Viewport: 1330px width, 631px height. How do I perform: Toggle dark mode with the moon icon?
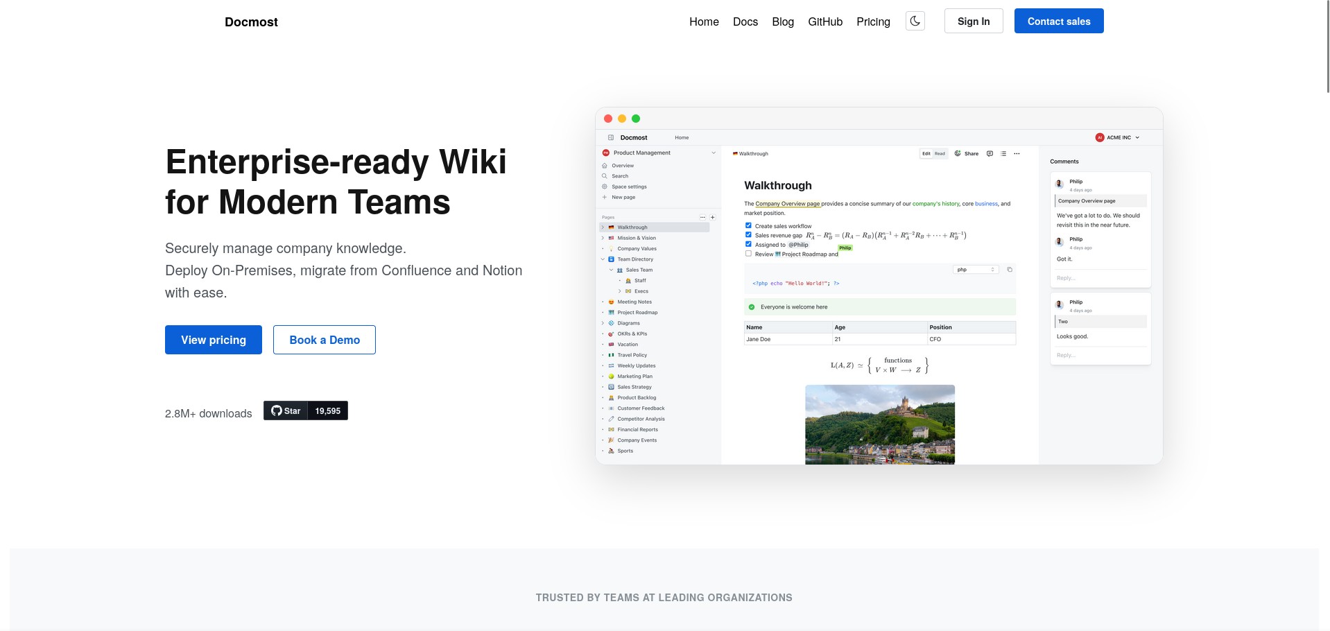point(915,21)
